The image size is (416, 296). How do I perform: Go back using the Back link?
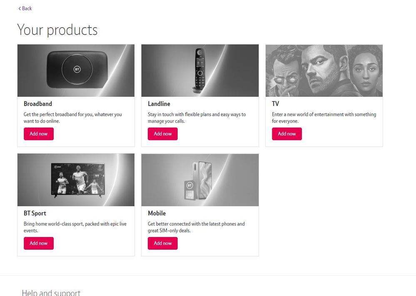click(x=27, y=8)
